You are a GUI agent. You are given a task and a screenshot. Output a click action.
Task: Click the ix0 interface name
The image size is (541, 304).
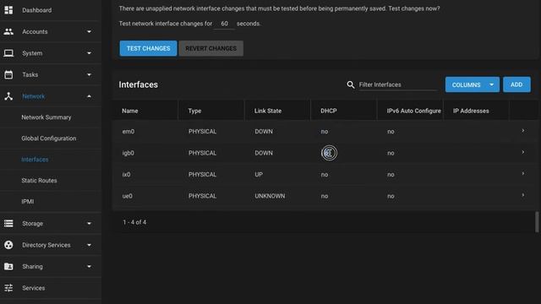pyautogui.click(x=126, y=175)
